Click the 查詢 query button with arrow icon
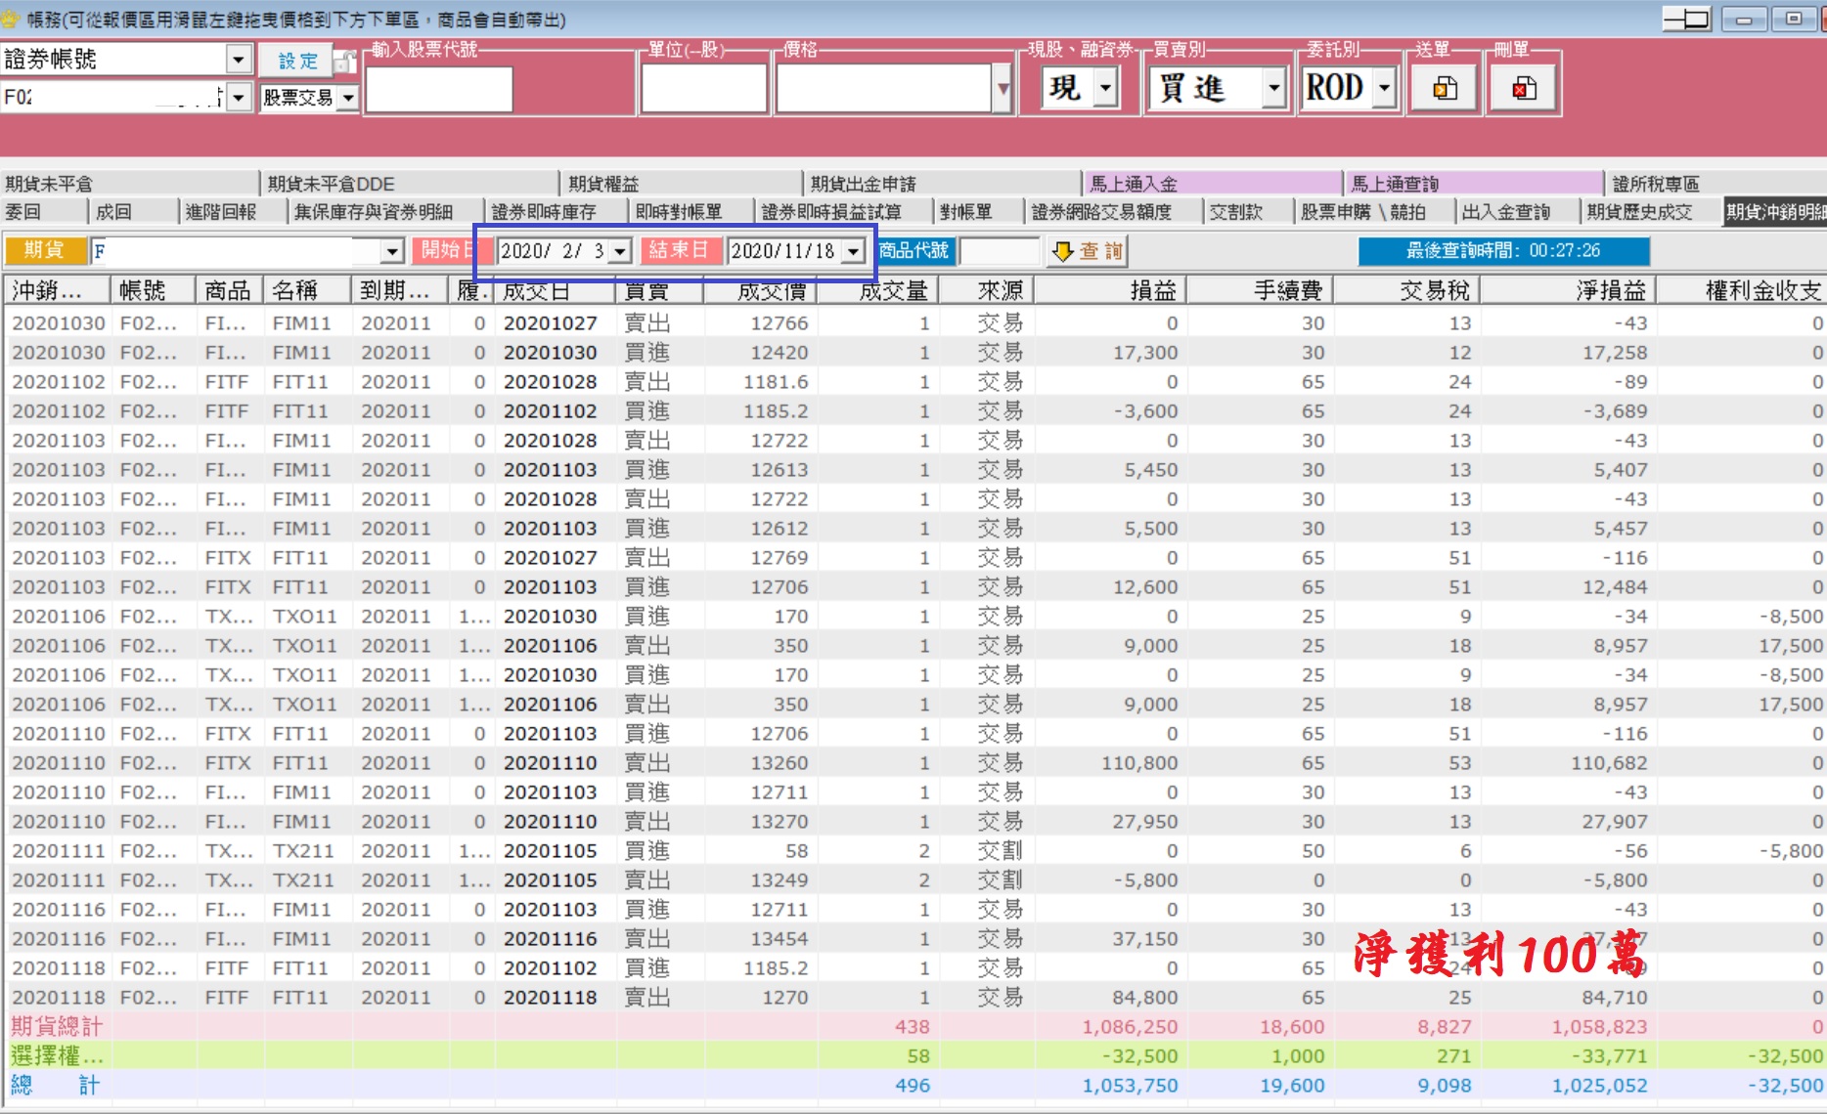This screenshot has width=1827, height=1114. 1087,251
